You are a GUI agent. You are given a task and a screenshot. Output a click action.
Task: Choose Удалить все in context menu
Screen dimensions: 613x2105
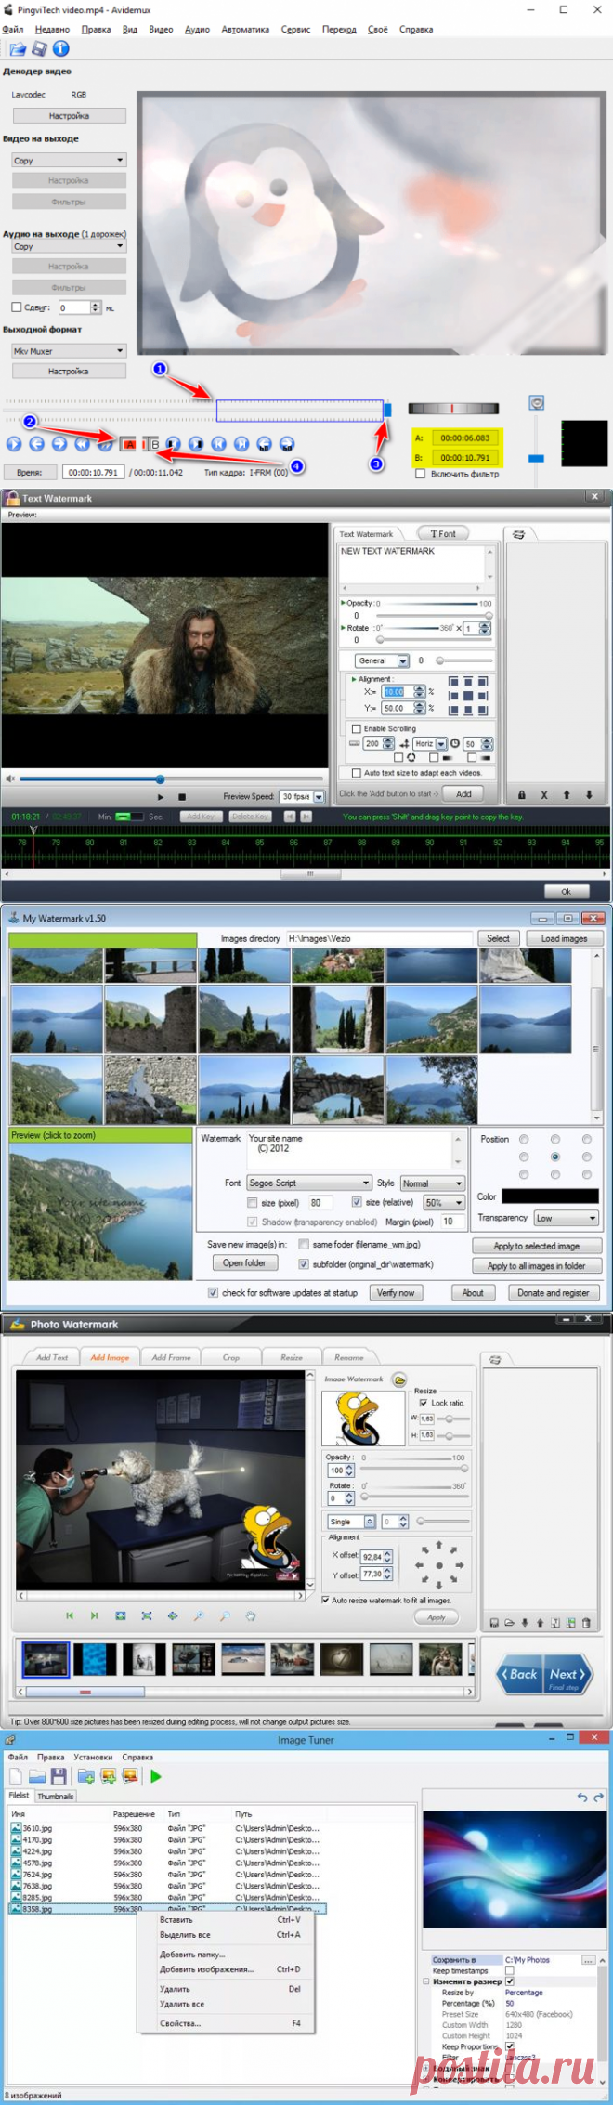(182, 2004)
